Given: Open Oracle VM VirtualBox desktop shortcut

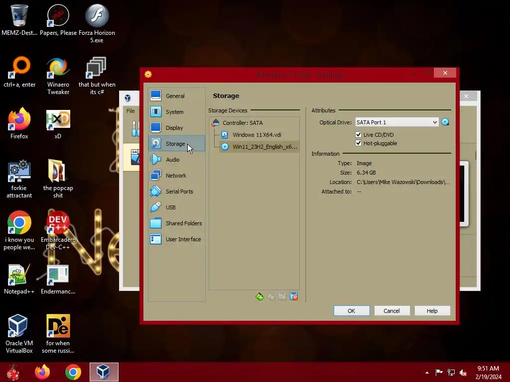Looking at the screenshot, I should pos(19,334).
